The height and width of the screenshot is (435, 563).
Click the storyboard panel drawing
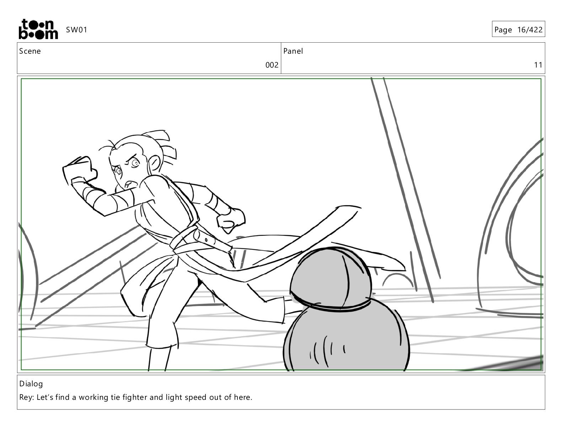(281, 224)
